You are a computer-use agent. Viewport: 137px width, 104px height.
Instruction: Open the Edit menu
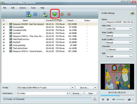[x=13, y=8]
